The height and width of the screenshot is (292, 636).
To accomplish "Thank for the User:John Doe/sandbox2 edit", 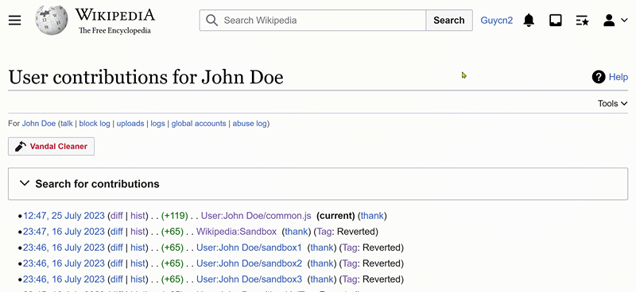I will tap(322, 263).
